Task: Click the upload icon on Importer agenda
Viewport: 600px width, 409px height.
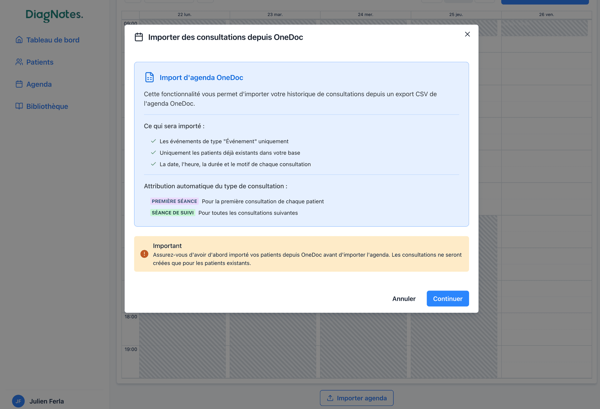Action: (330, 398)
